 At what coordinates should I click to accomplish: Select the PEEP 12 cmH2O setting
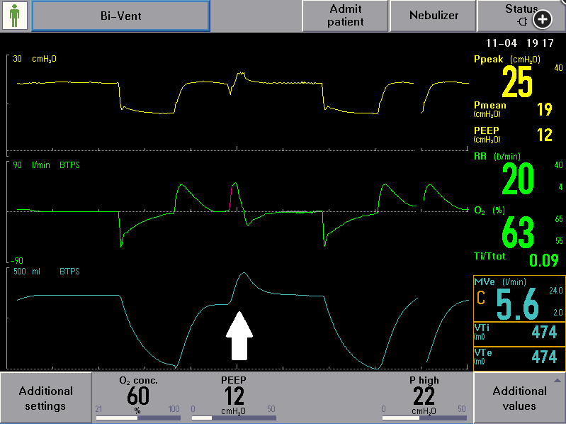(x=234, y=397)
